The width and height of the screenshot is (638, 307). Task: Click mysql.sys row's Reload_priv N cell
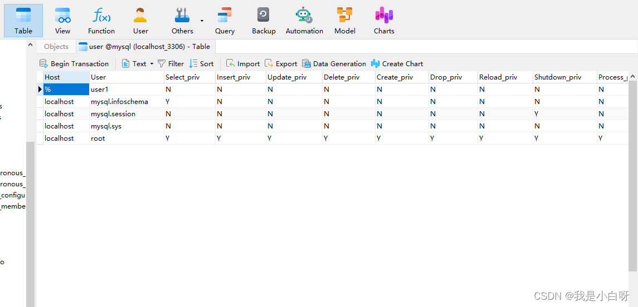[505, 126]
